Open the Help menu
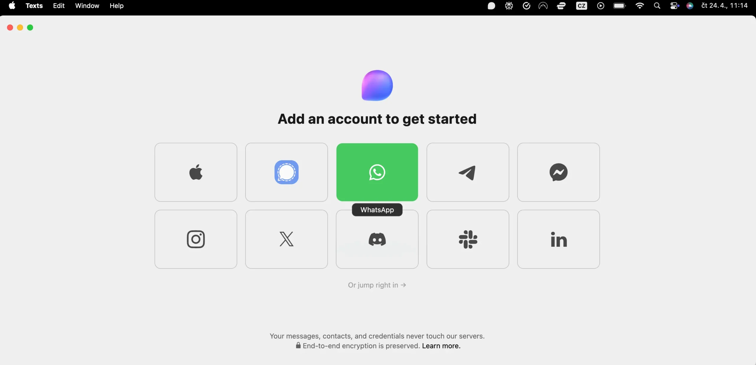This screenshot has height=365, width=756. (116, 6)
